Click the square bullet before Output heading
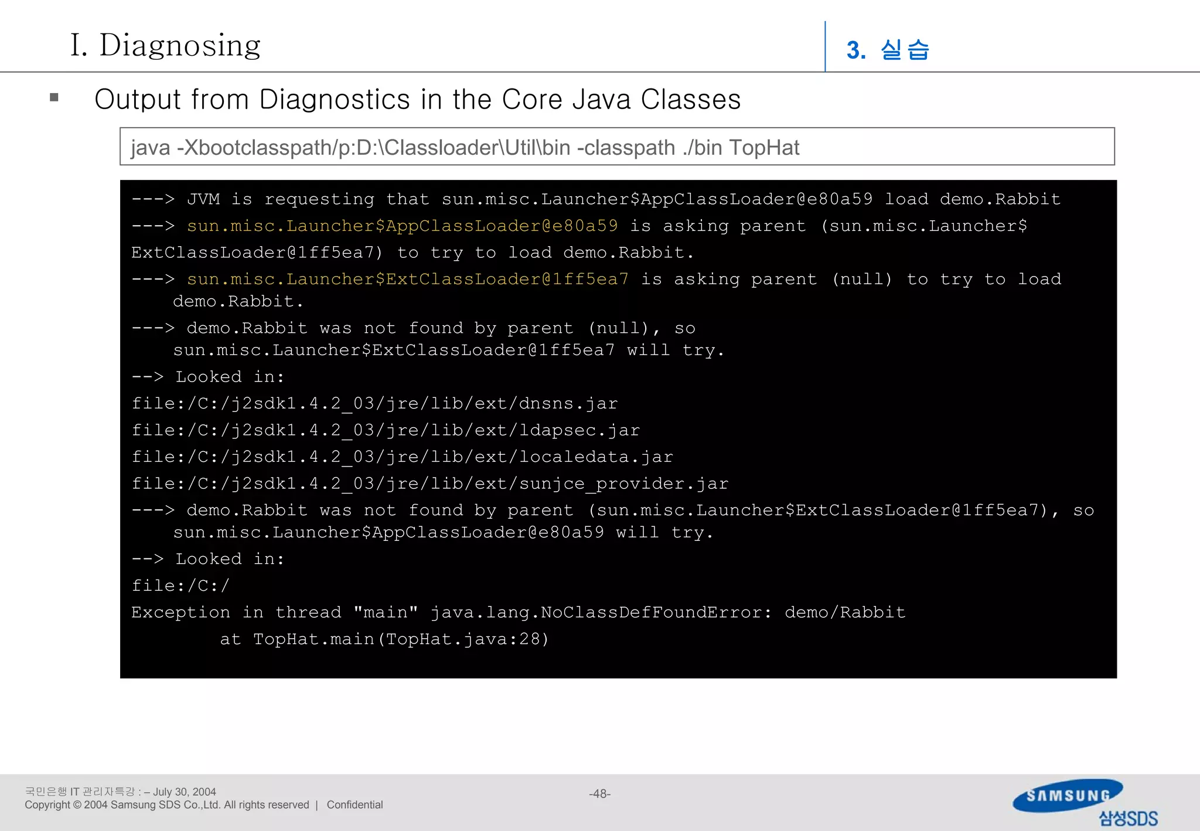 click(54, 98)
